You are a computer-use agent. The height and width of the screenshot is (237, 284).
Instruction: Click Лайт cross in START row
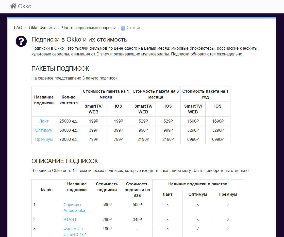point(168,220)
